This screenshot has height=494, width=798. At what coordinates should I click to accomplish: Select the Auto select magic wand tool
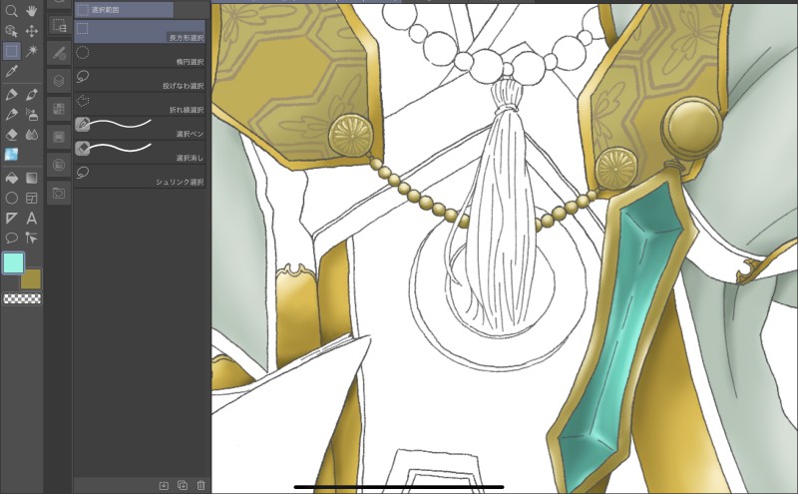tap(32, 51)
